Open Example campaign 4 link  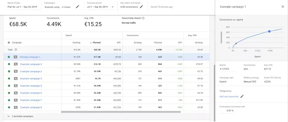31,79
